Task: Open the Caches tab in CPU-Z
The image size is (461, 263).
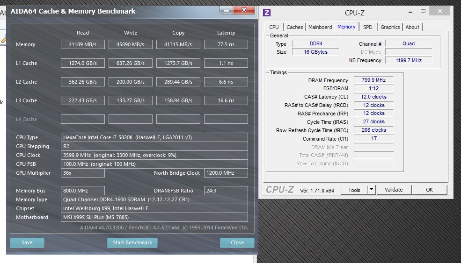Action: 294,27
